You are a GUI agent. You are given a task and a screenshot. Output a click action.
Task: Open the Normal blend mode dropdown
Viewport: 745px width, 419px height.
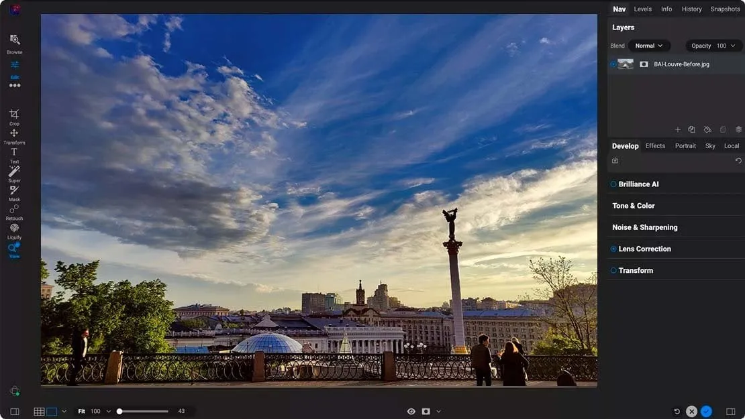649,46
